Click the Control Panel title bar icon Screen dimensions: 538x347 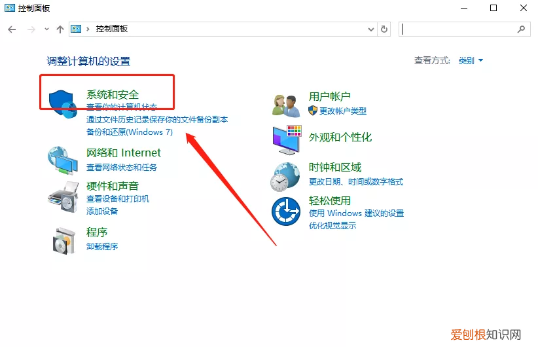click(x=10, y=8)
